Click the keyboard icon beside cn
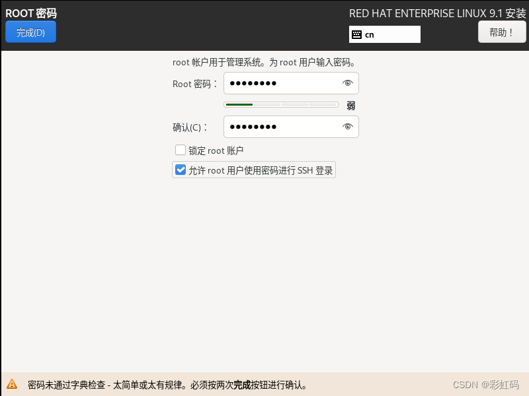 pos(356,34)
